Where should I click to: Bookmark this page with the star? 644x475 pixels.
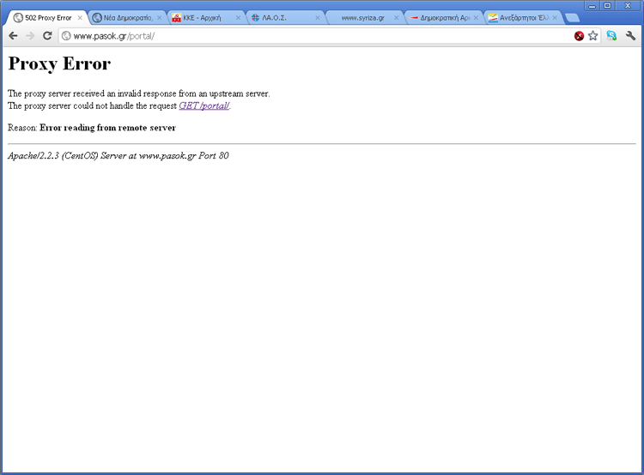click(592, 36)
